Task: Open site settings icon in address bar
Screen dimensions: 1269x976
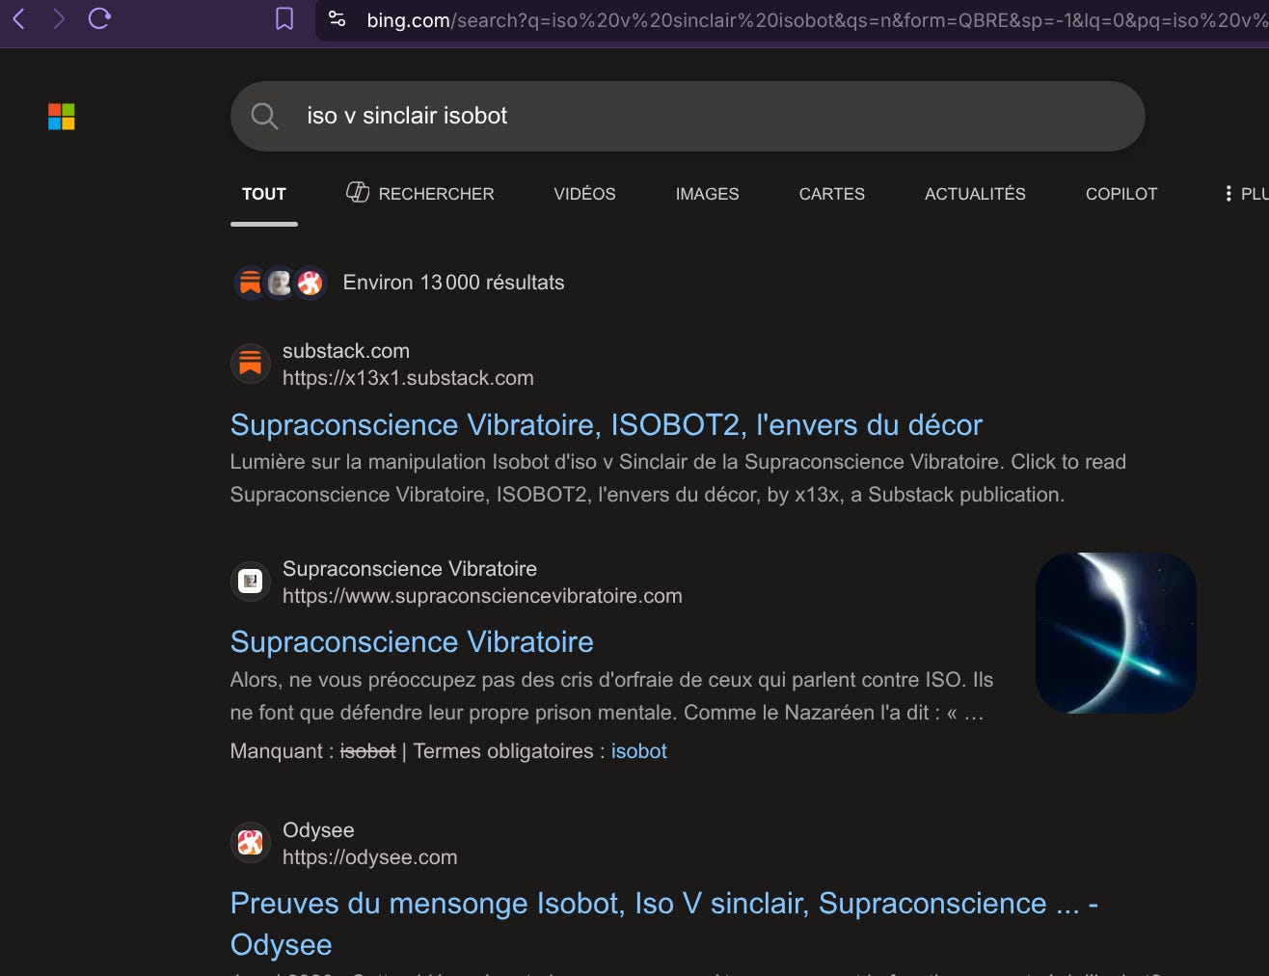Action: [337, 18]
